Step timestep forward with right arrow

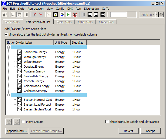157,15
